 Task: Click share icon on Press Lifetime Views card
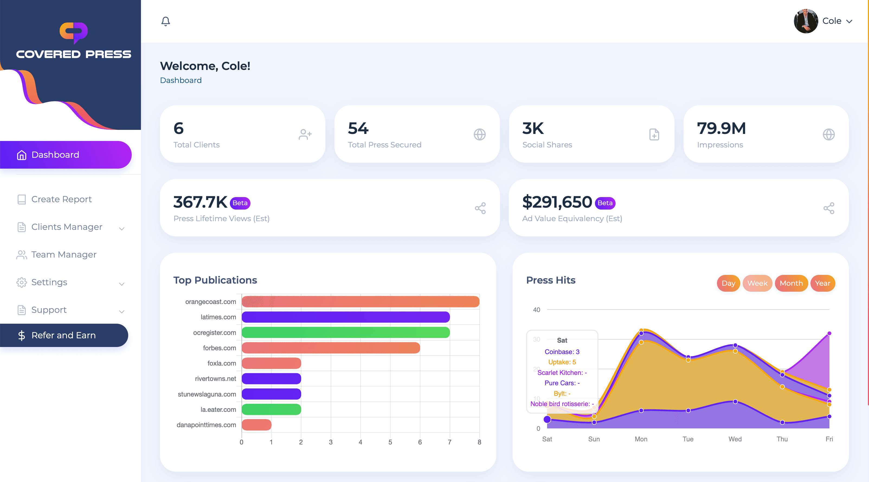pos(480,208)
